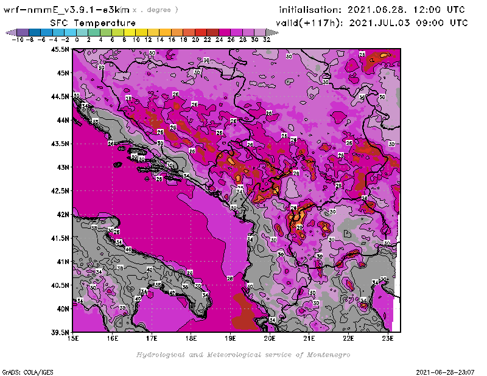
Task: Click the "23E" longitude axis label
Action: coord(388,339)
